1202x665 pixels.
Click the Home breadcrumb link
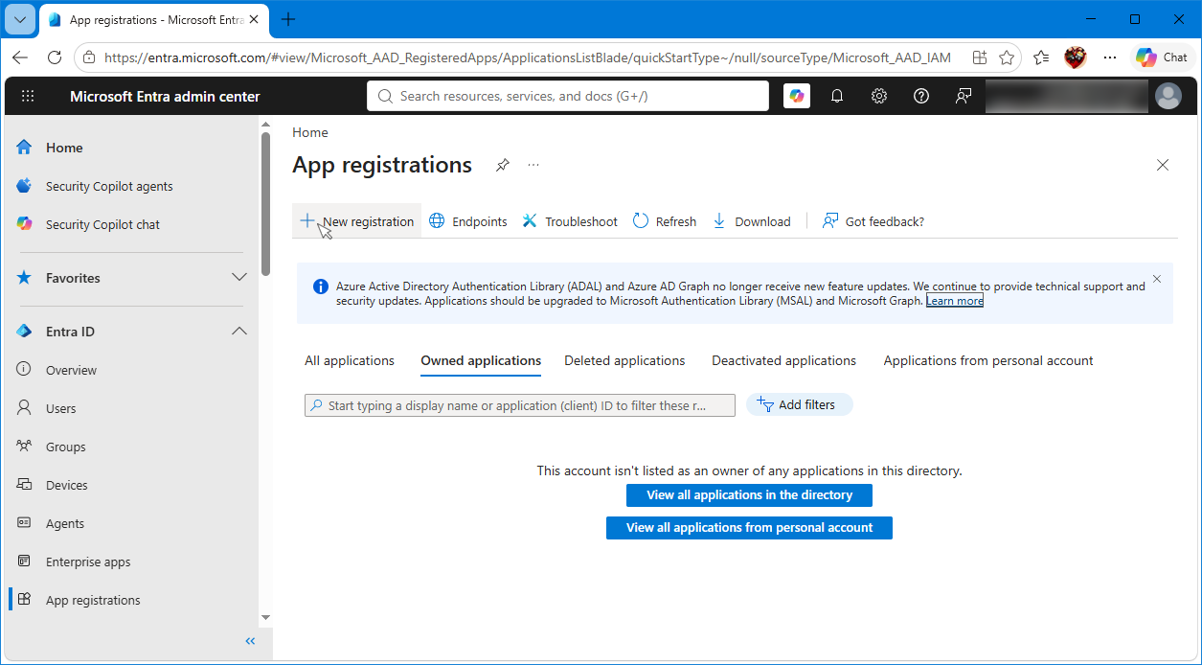pyautogui.click(x=310, y=132)
